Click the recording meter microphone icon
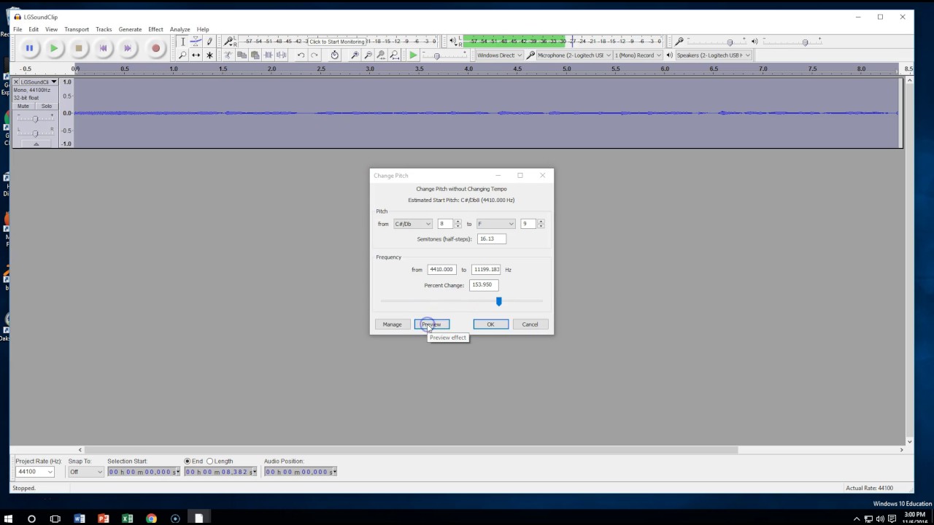934x525 pixels. tap(228, 42)
